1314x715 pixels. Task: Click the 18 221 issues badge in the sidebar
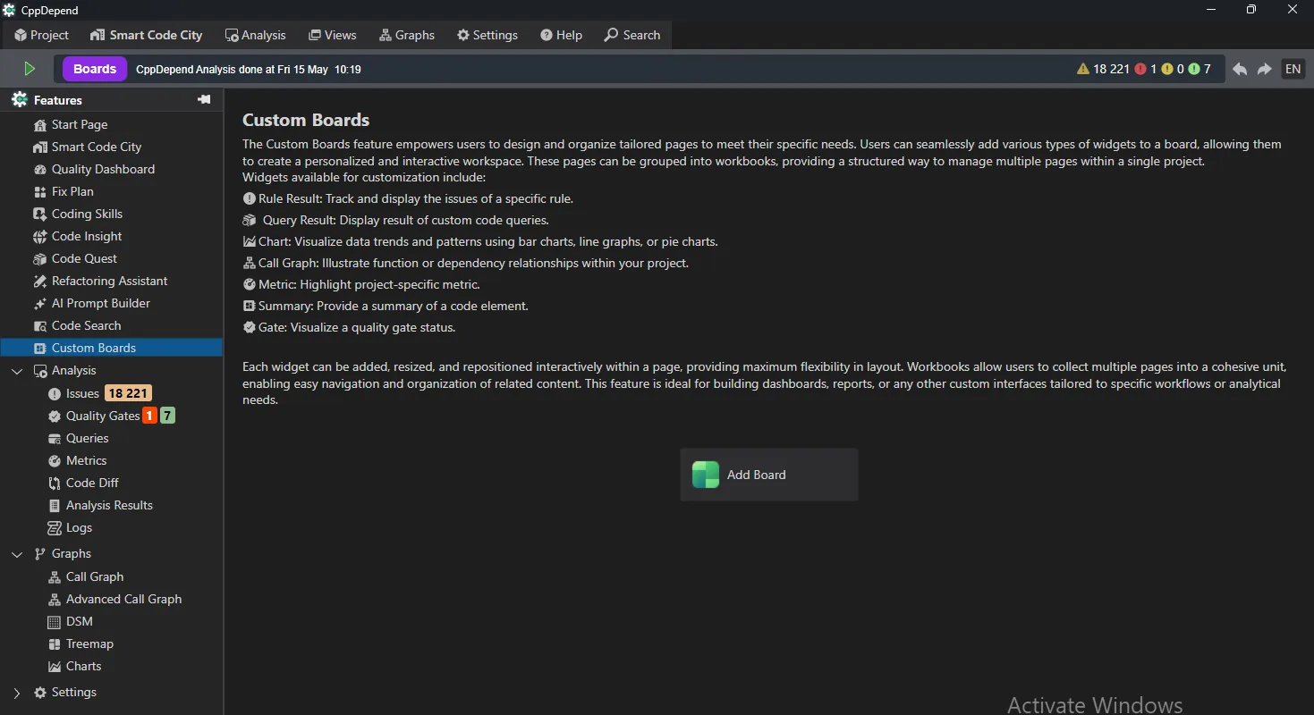pos(128,393)
